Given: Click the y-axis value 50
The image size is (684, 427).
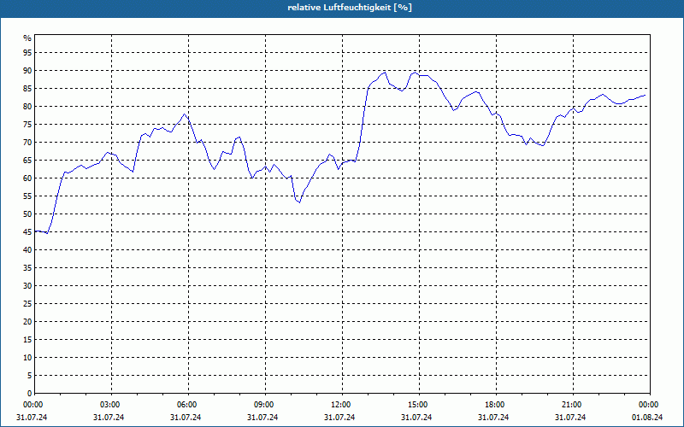Looking at the screenshot, I should click(x=27, y=214).
